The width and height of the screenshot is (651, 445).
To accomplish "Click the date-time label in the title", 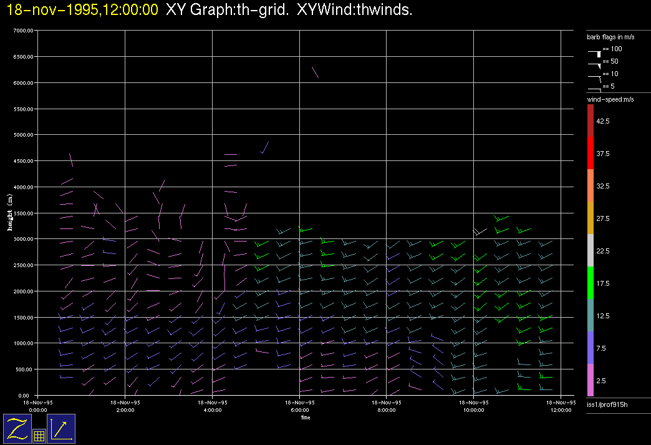I will click(82, 10).
